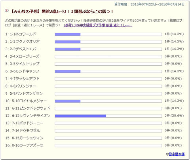This screenshot has height=160, width=190.
Task: Open the JRA中央競馬プチ予想 reference link
Action: pyautogui.click(x=98, y=25)
